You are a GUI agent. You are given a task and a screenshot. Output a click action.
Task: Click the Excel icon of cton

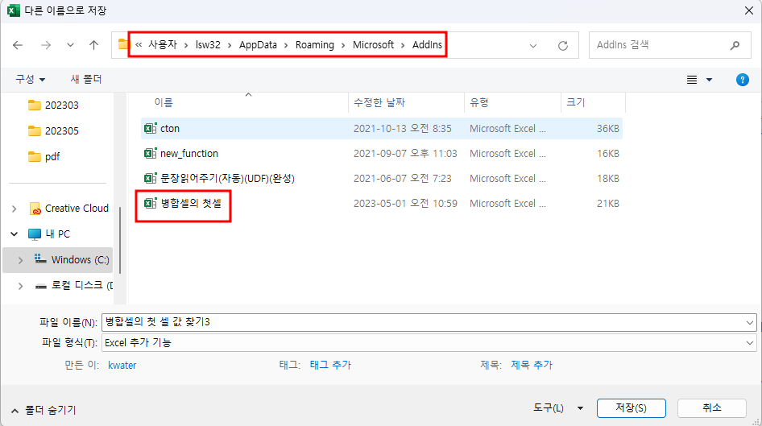tap(150, 128)
